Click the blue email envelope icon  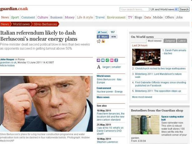pos(103,60)
